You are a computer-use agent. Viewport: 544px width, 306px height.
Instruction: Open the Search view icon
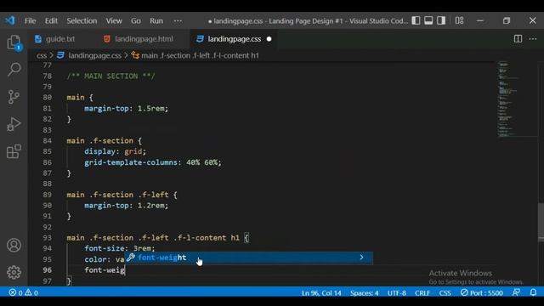click(14, 70)
